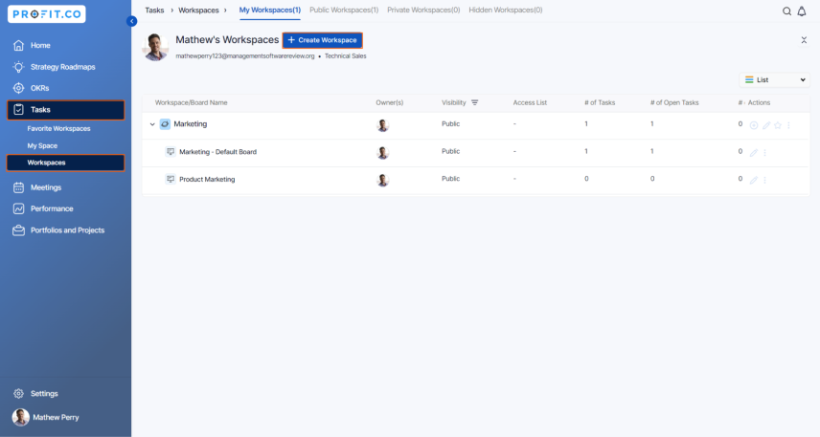Switch to Private Workspaces(0) tab
The width and height of the screenshot is (820, 437).
423,10
